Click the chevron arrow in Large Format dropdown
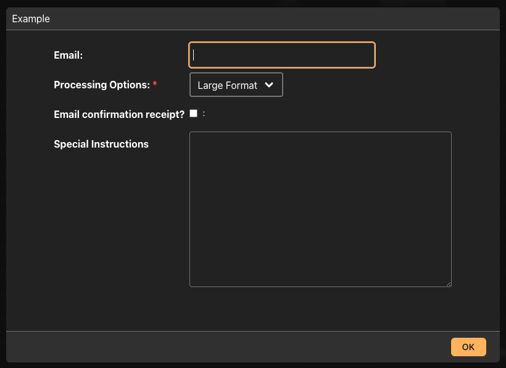The image size is (506, 368). coord(269,85)
